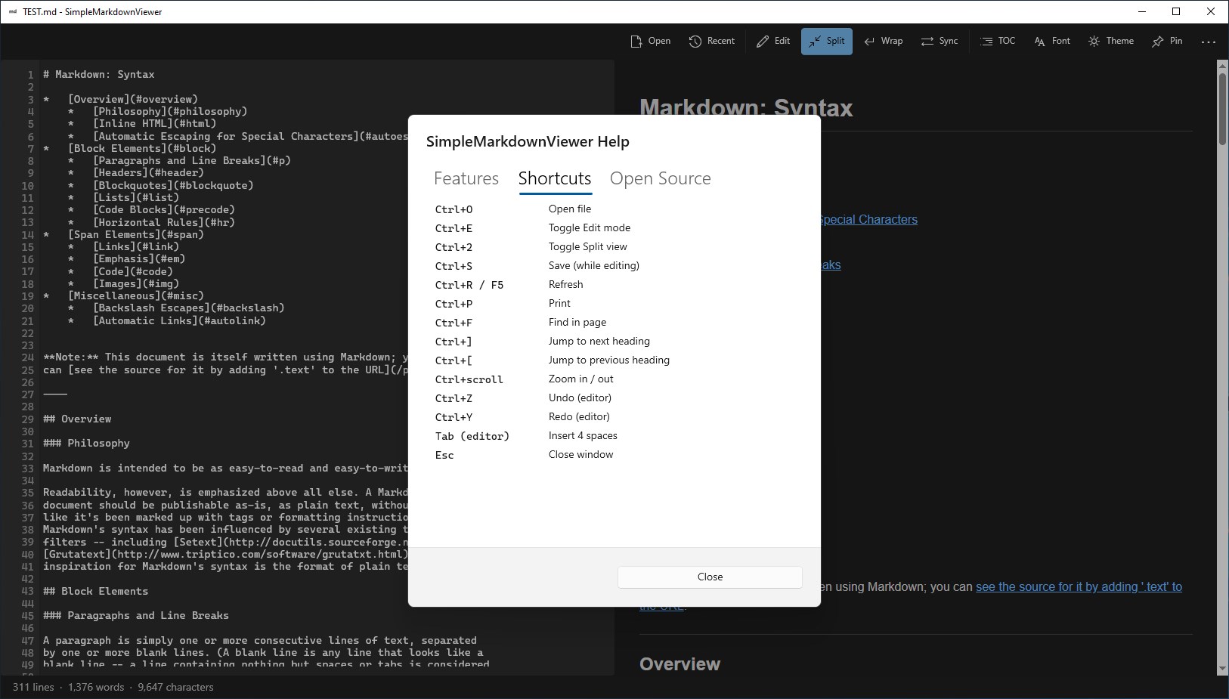The width and height of the screenshot is (1229, 699).
Task: Click the 'Overview' heading in preview
Action: click(x=680, y=663)
